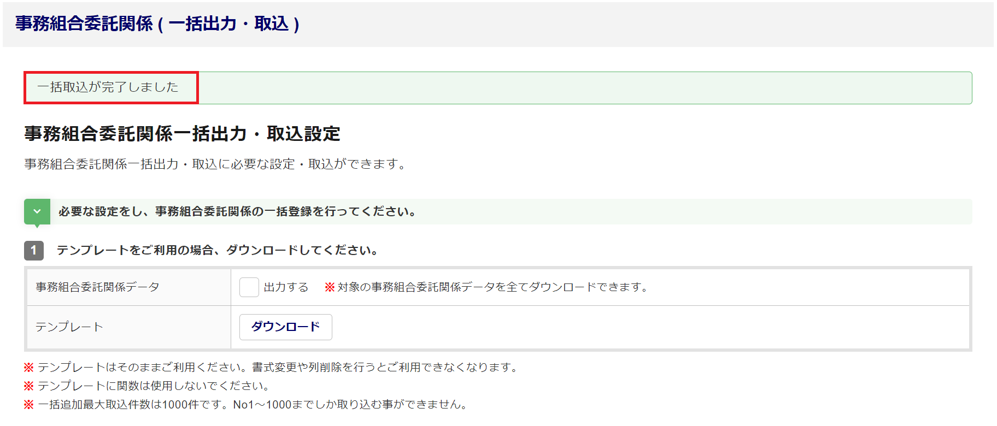Screen dimensions: 997x426
Task: Collapse the green chevron expander section
Action: [x=37, y=212]
